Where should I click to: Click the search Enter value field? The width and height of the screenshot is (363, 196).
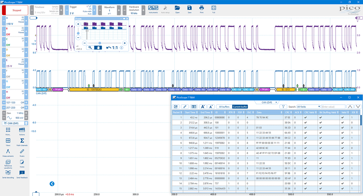pos(333,107)
